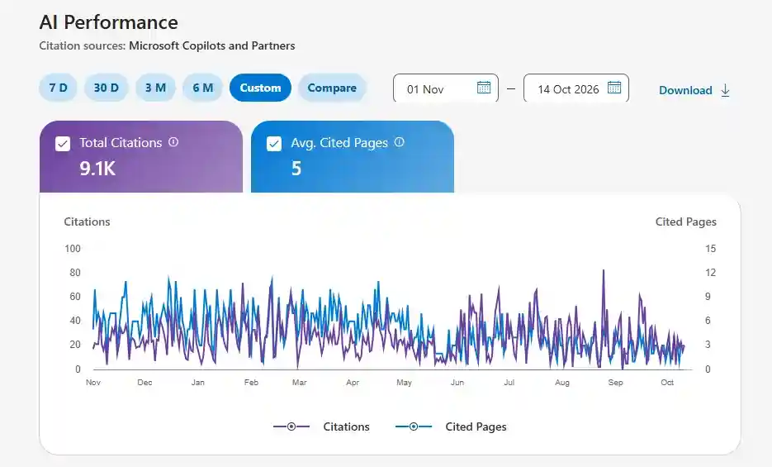This screenshot has height=467, width=772.
Task: Choose the Custom date range option
Action: coord(260,88)
